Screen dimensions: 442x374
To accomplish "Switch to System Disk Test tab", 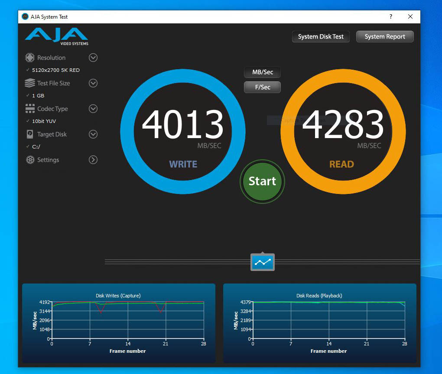I will [321, 37].
